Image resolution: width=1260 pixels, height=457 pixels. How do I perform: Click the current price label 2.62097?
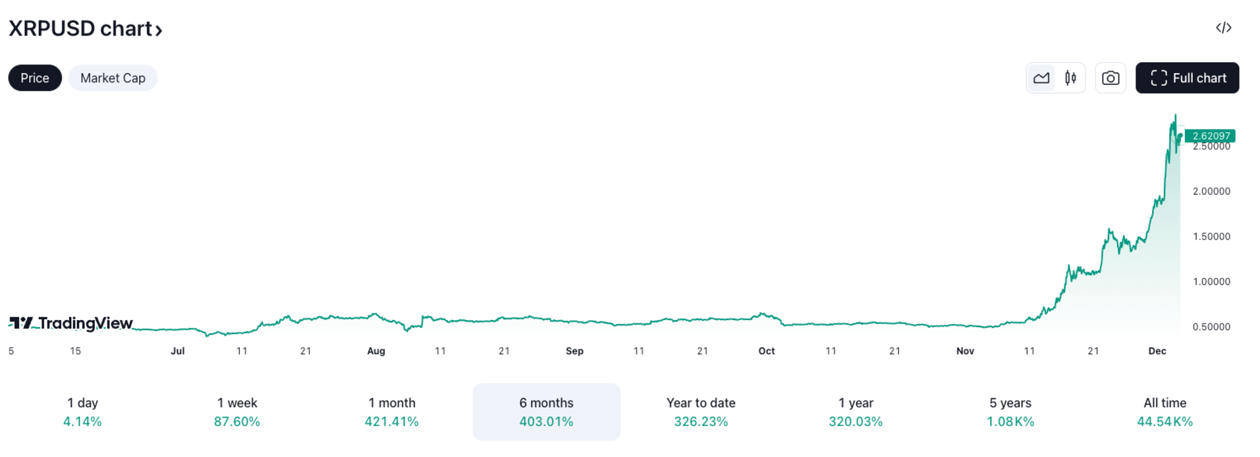click(x=1210, y=136)
